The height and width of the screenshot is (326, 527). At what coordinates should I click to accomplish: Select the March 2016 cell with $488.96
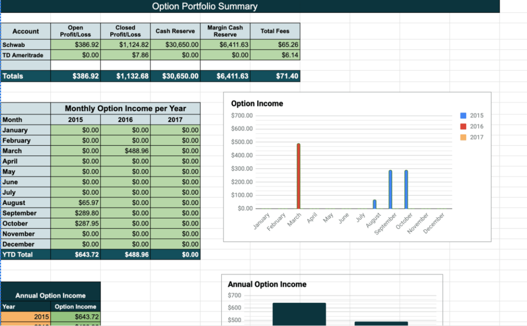pyautogui.click(x=125, y=151)
